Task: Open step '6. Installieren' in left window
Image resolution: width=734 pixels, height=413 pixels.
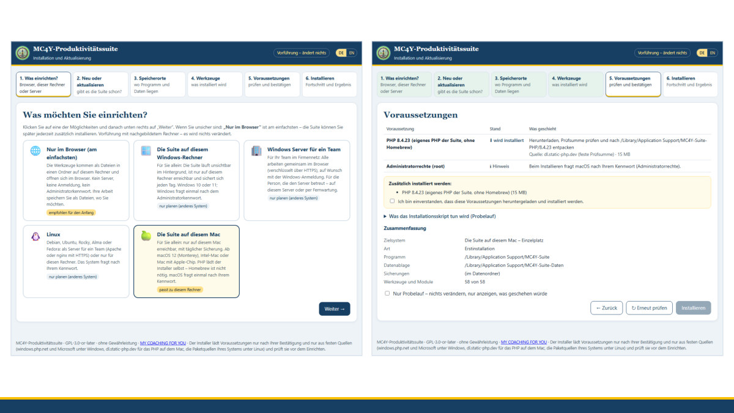Action: (330, 84)
